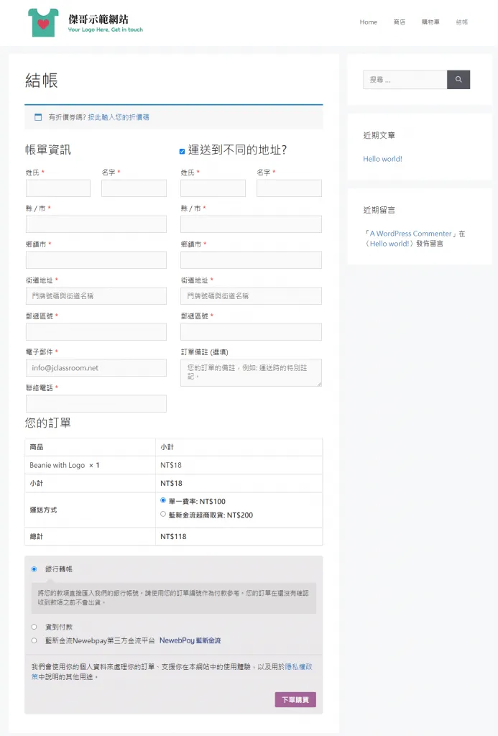The image size is (498, 736).
Task: Focus the shipping 姓氏 field
Action: (x=213, y=188)
